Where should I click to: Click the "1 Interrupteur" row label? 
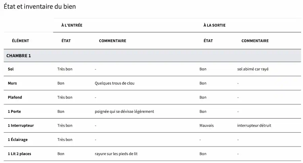click(21, 126)
